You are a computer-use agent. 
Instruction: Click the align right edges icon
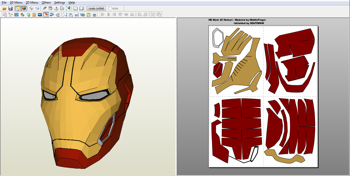(114, 15)
